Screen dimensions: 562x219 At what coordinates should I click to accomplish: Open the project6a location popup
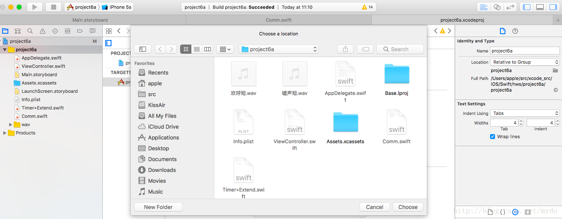click(x=279, y=49)
